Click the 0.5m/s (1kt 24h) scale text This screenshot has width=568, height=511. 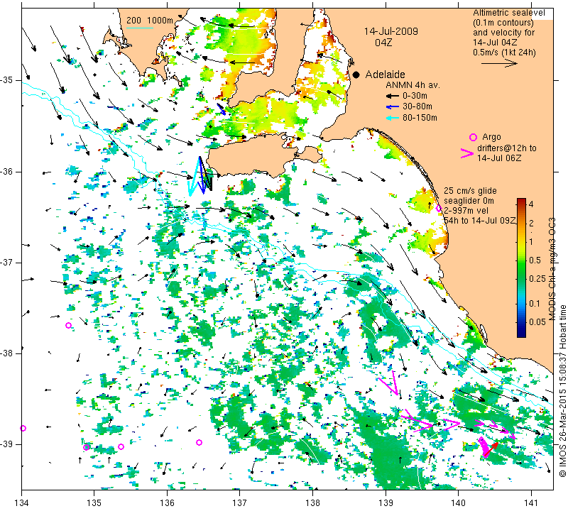(504, 52)
